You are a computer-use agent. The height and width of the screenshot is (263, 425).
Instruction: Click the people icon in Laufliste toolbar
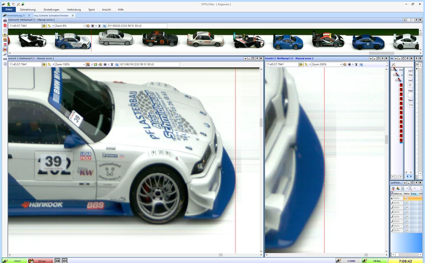398,188
